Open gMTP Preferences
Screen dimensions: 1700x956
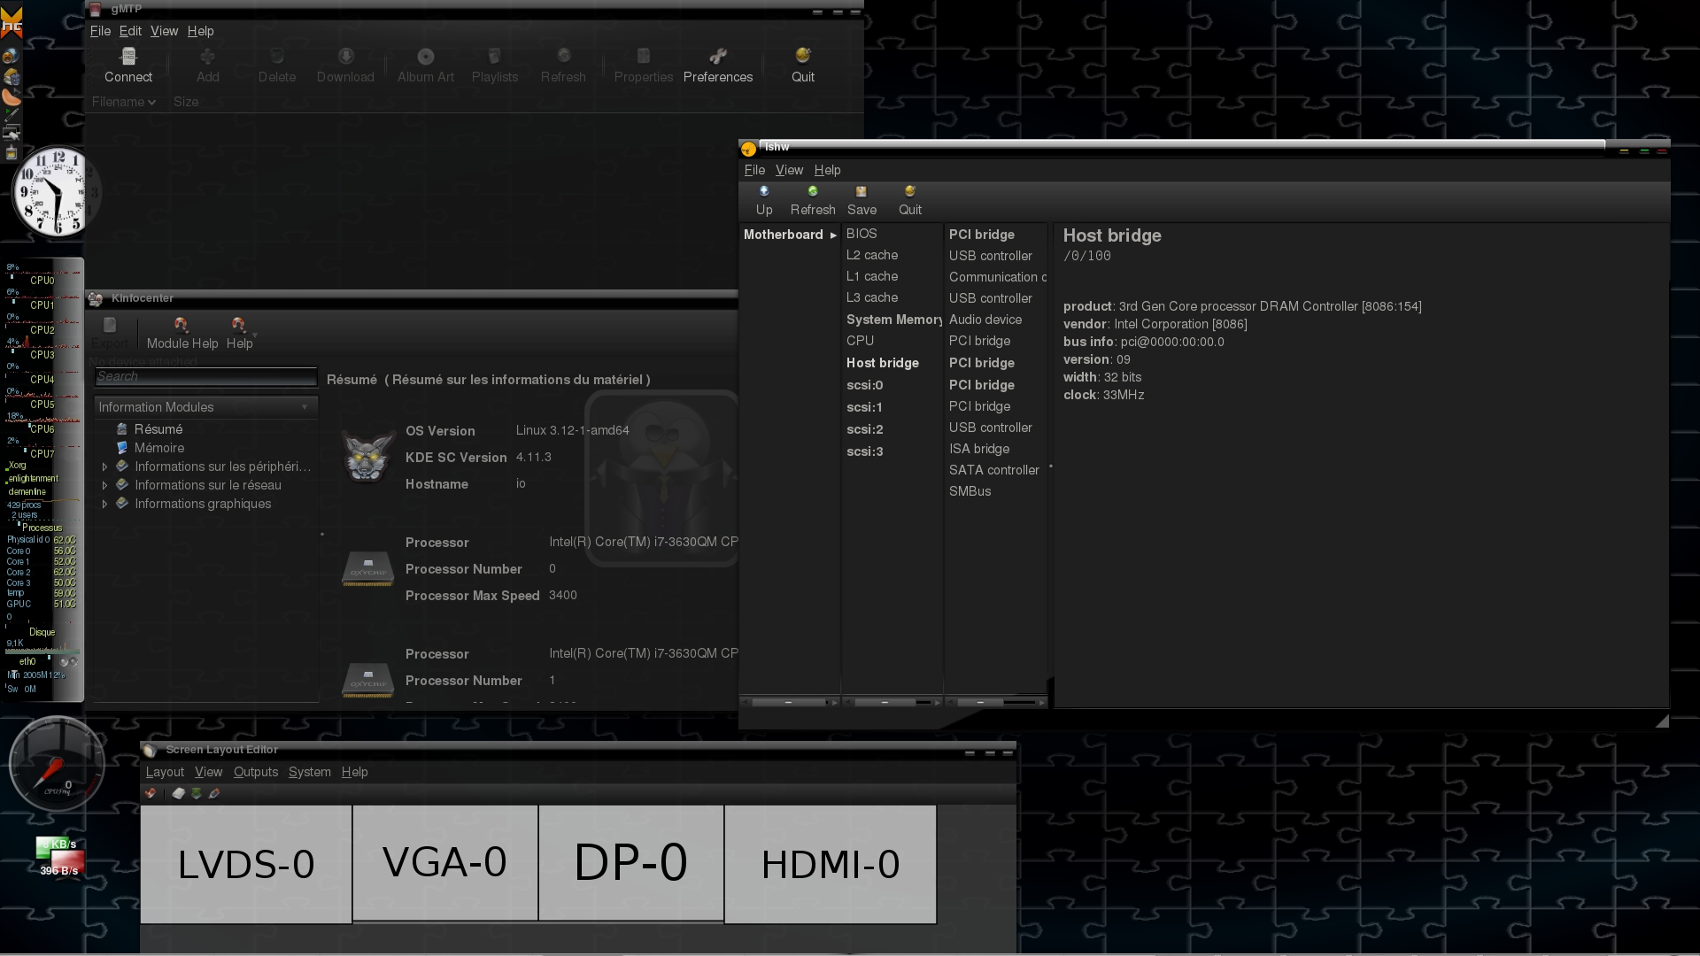[717, 66]
